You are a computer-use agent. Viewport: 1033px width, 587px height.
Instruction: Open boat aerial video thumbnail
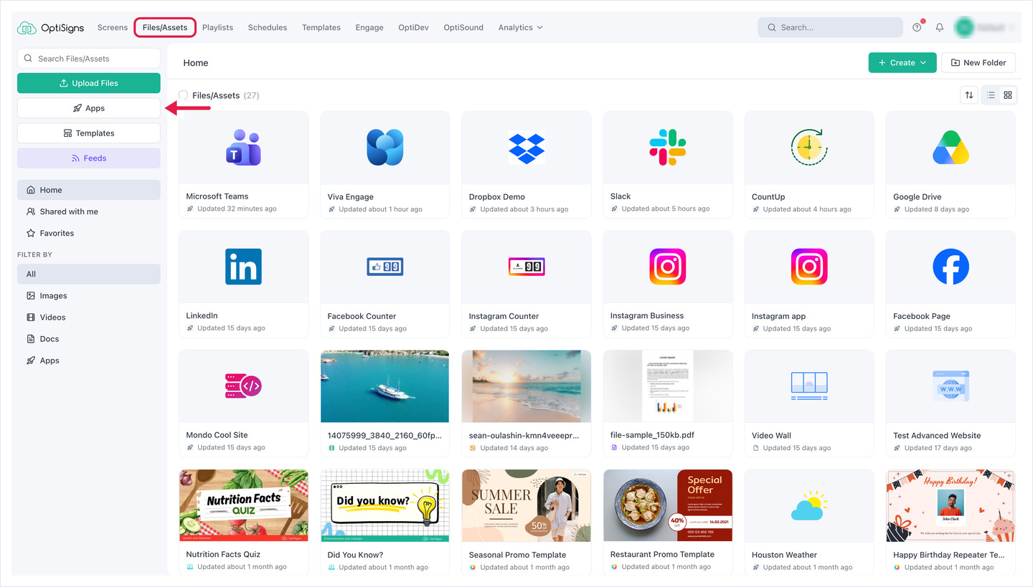pyautogui.click(x=385, y=386)
